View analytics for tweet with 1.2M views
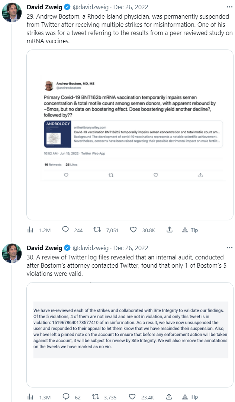Viewport: 235px width, 402px height. 30,230
